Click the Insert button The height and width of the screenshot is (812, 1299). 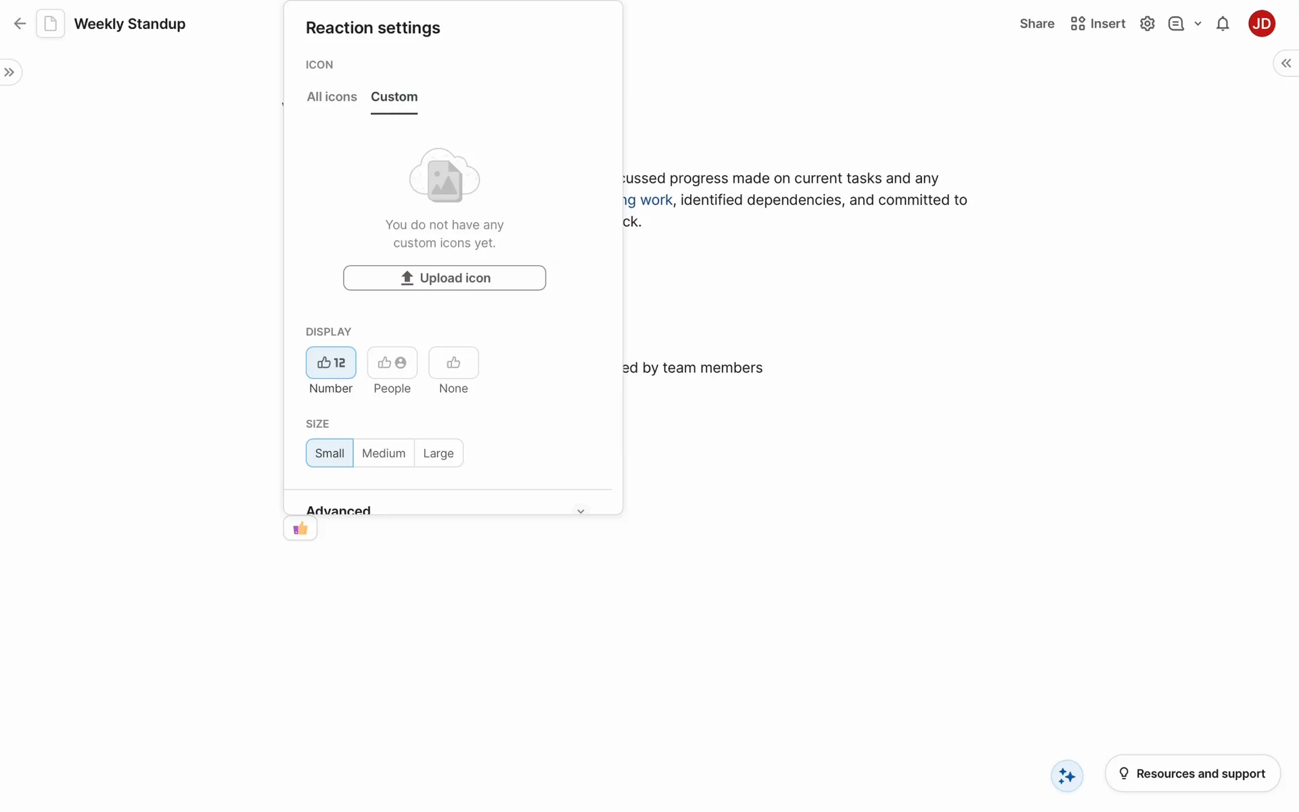1097,24
